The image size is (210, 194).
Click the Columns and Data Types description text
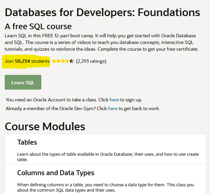106,187
